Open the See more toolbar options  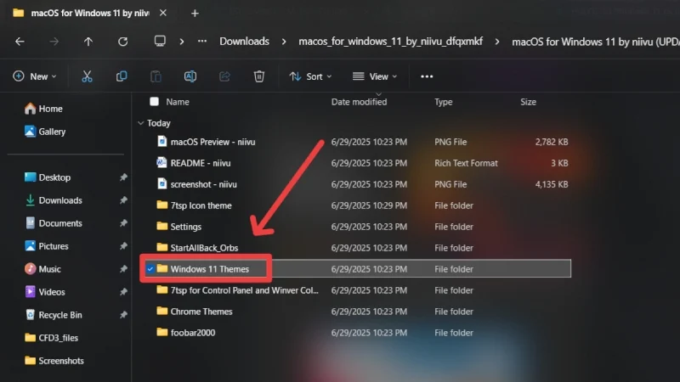(427, 76)
